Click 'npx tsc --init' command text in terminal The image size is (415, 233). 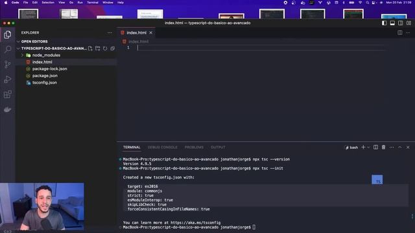tap(268, 168)
